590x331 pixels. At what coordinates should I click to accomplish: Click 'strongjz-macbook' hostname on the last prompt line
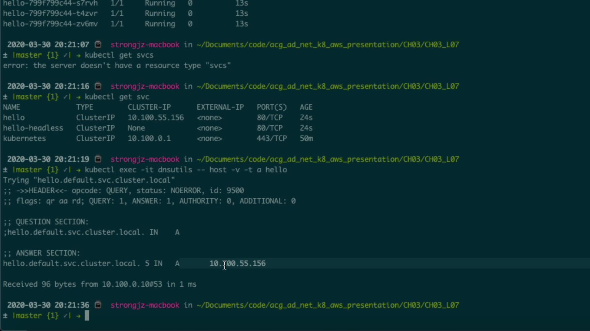[x=145, y=305]
